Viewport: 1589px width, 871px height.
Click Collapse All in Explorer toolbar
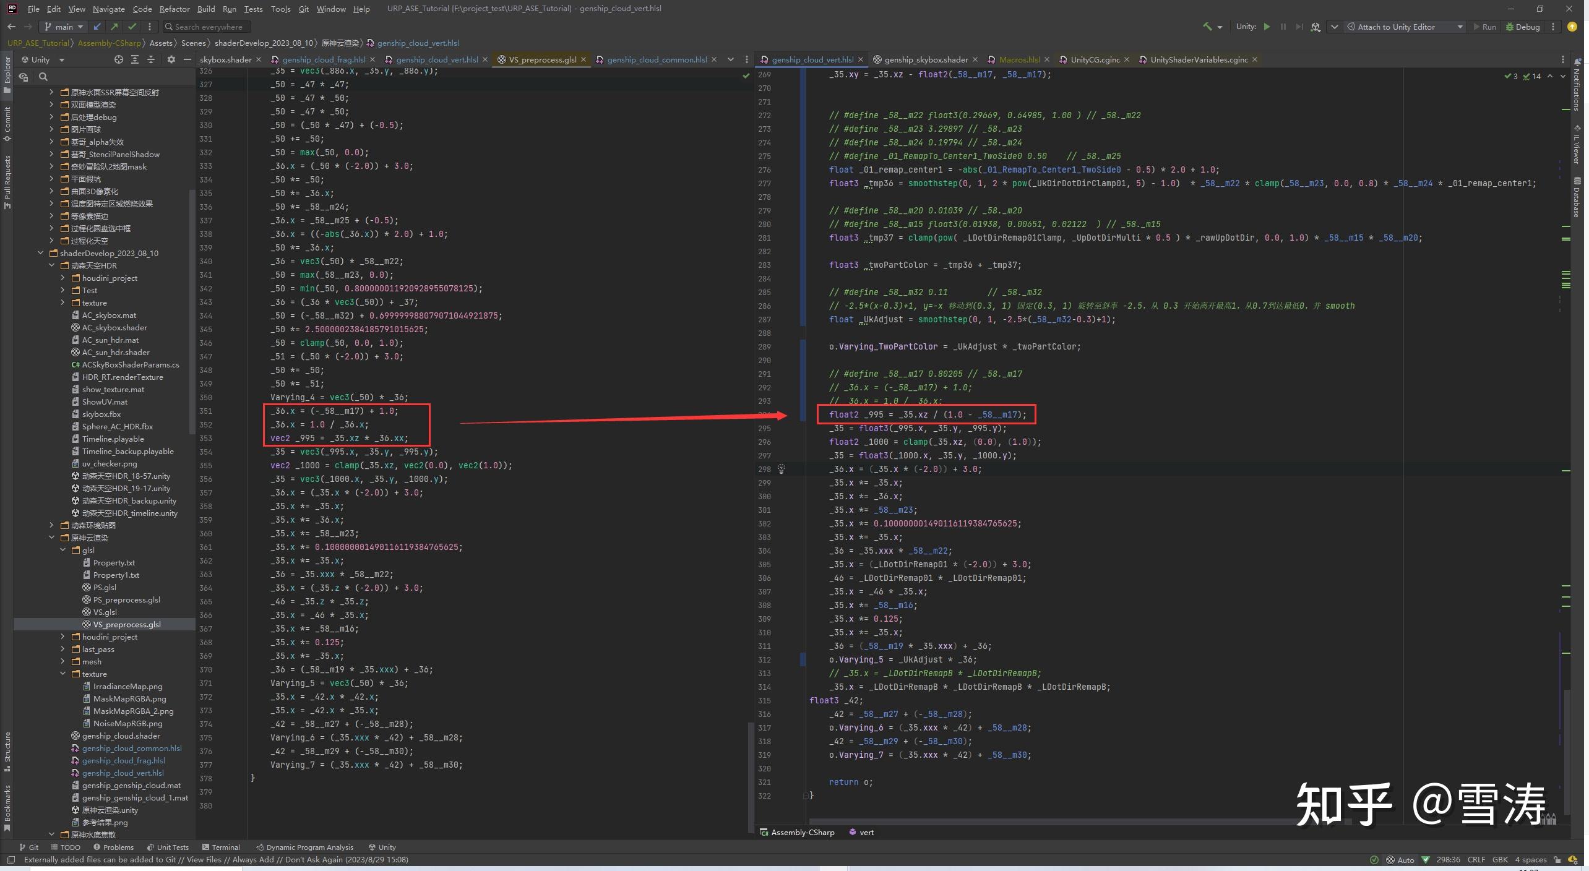coord(151,59)
